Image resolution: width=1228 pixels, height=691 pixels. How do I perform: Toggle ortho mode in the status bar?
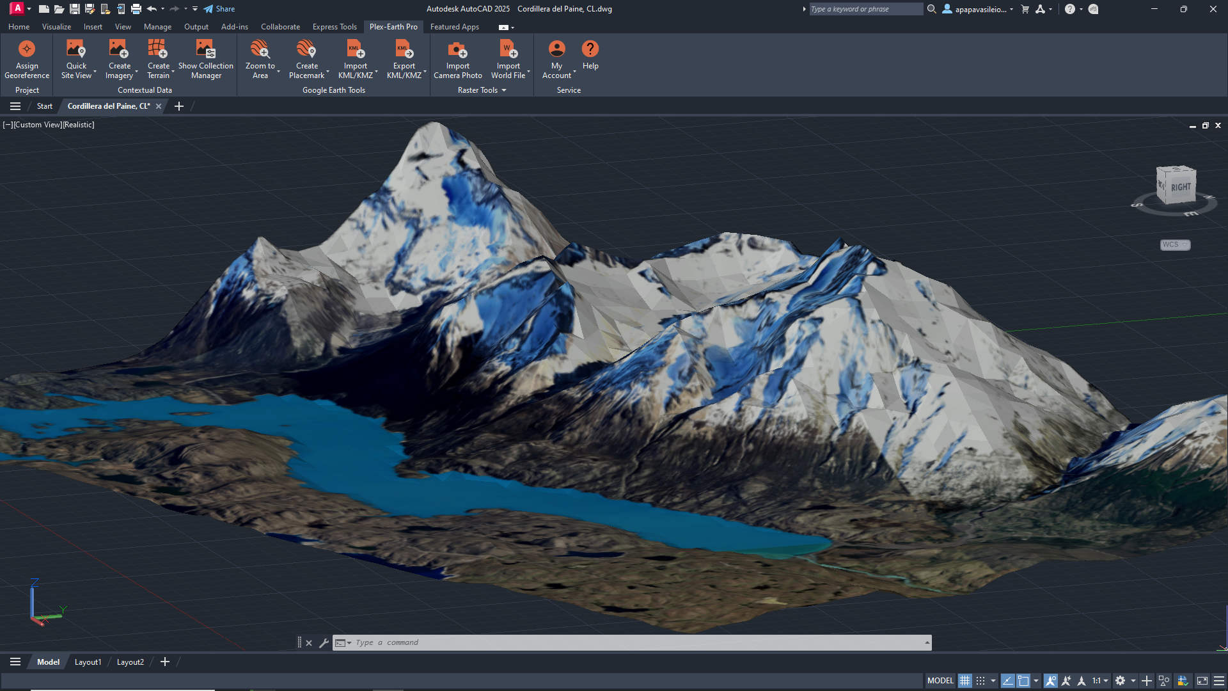[x=1007, y=680]
